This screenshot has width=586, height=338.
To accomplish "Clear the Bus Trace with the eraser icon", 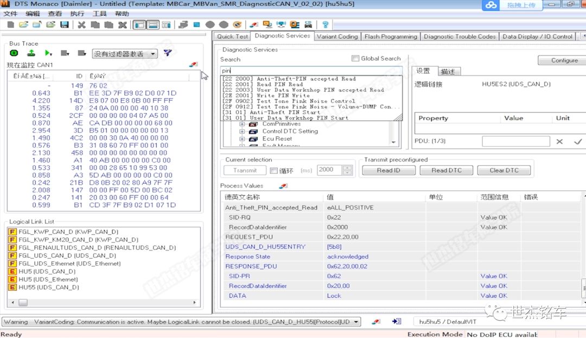I will pyautogui.click(x=193, y=64).
